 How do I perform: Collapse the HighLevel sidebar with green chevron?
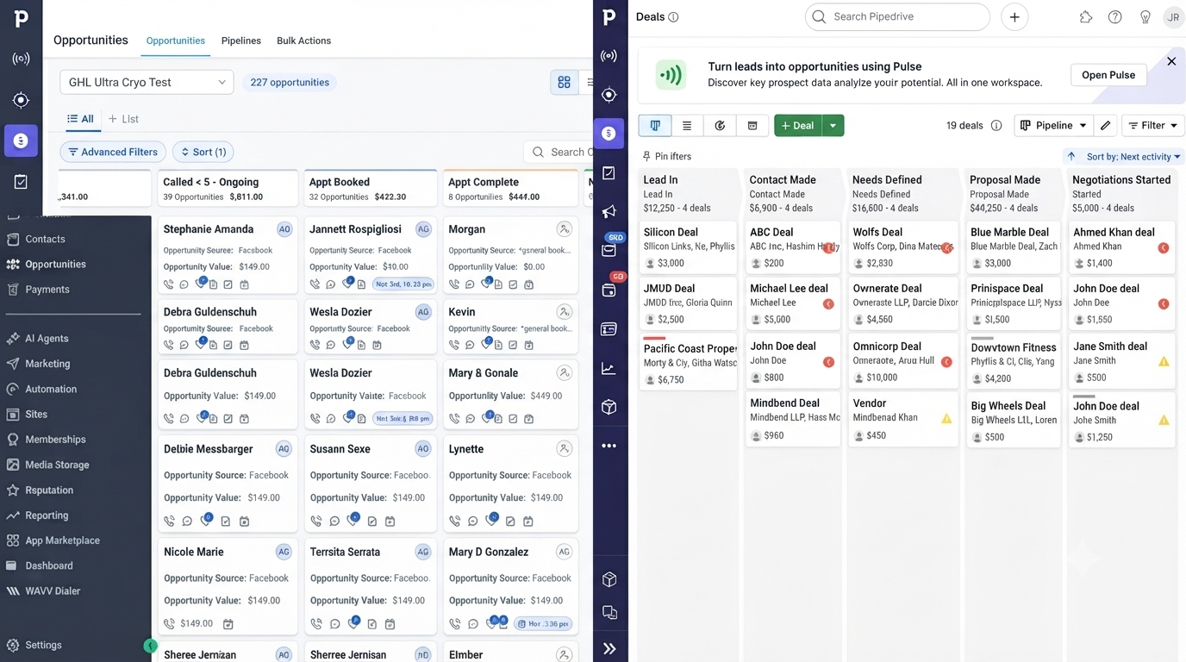point(150,646)
